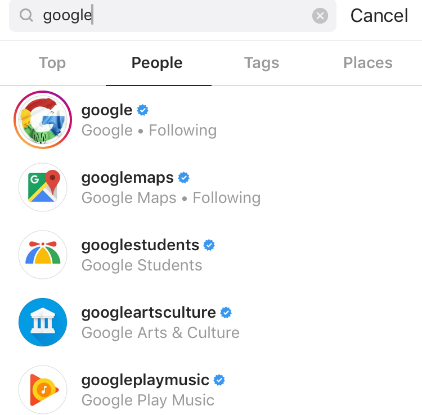Focus the search field containing google
This screenshot has height=415, width=422.
pyautogui.click(x=173, y=16)
